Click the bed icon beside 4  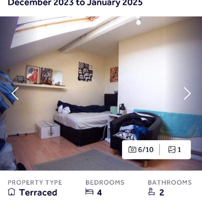tap(89, 192)
